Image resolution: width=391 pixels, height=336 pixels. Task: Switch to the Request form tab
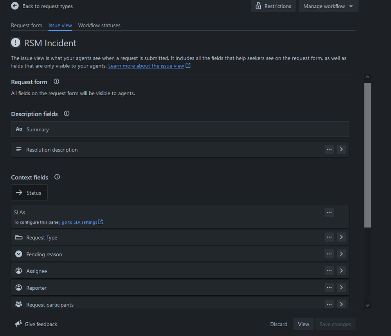27,25
